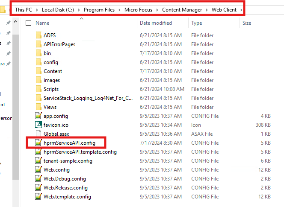Click the folder icon in address bar
Viewport: 284px width, 207px height.
3,9
